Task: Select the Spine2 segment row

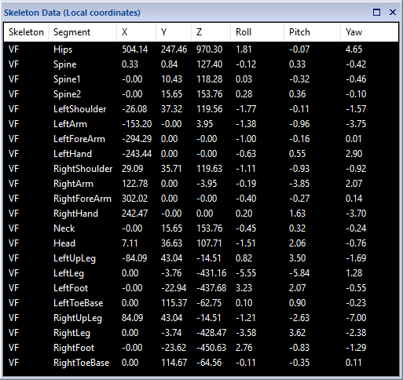Action: click(x=201, y=94)
